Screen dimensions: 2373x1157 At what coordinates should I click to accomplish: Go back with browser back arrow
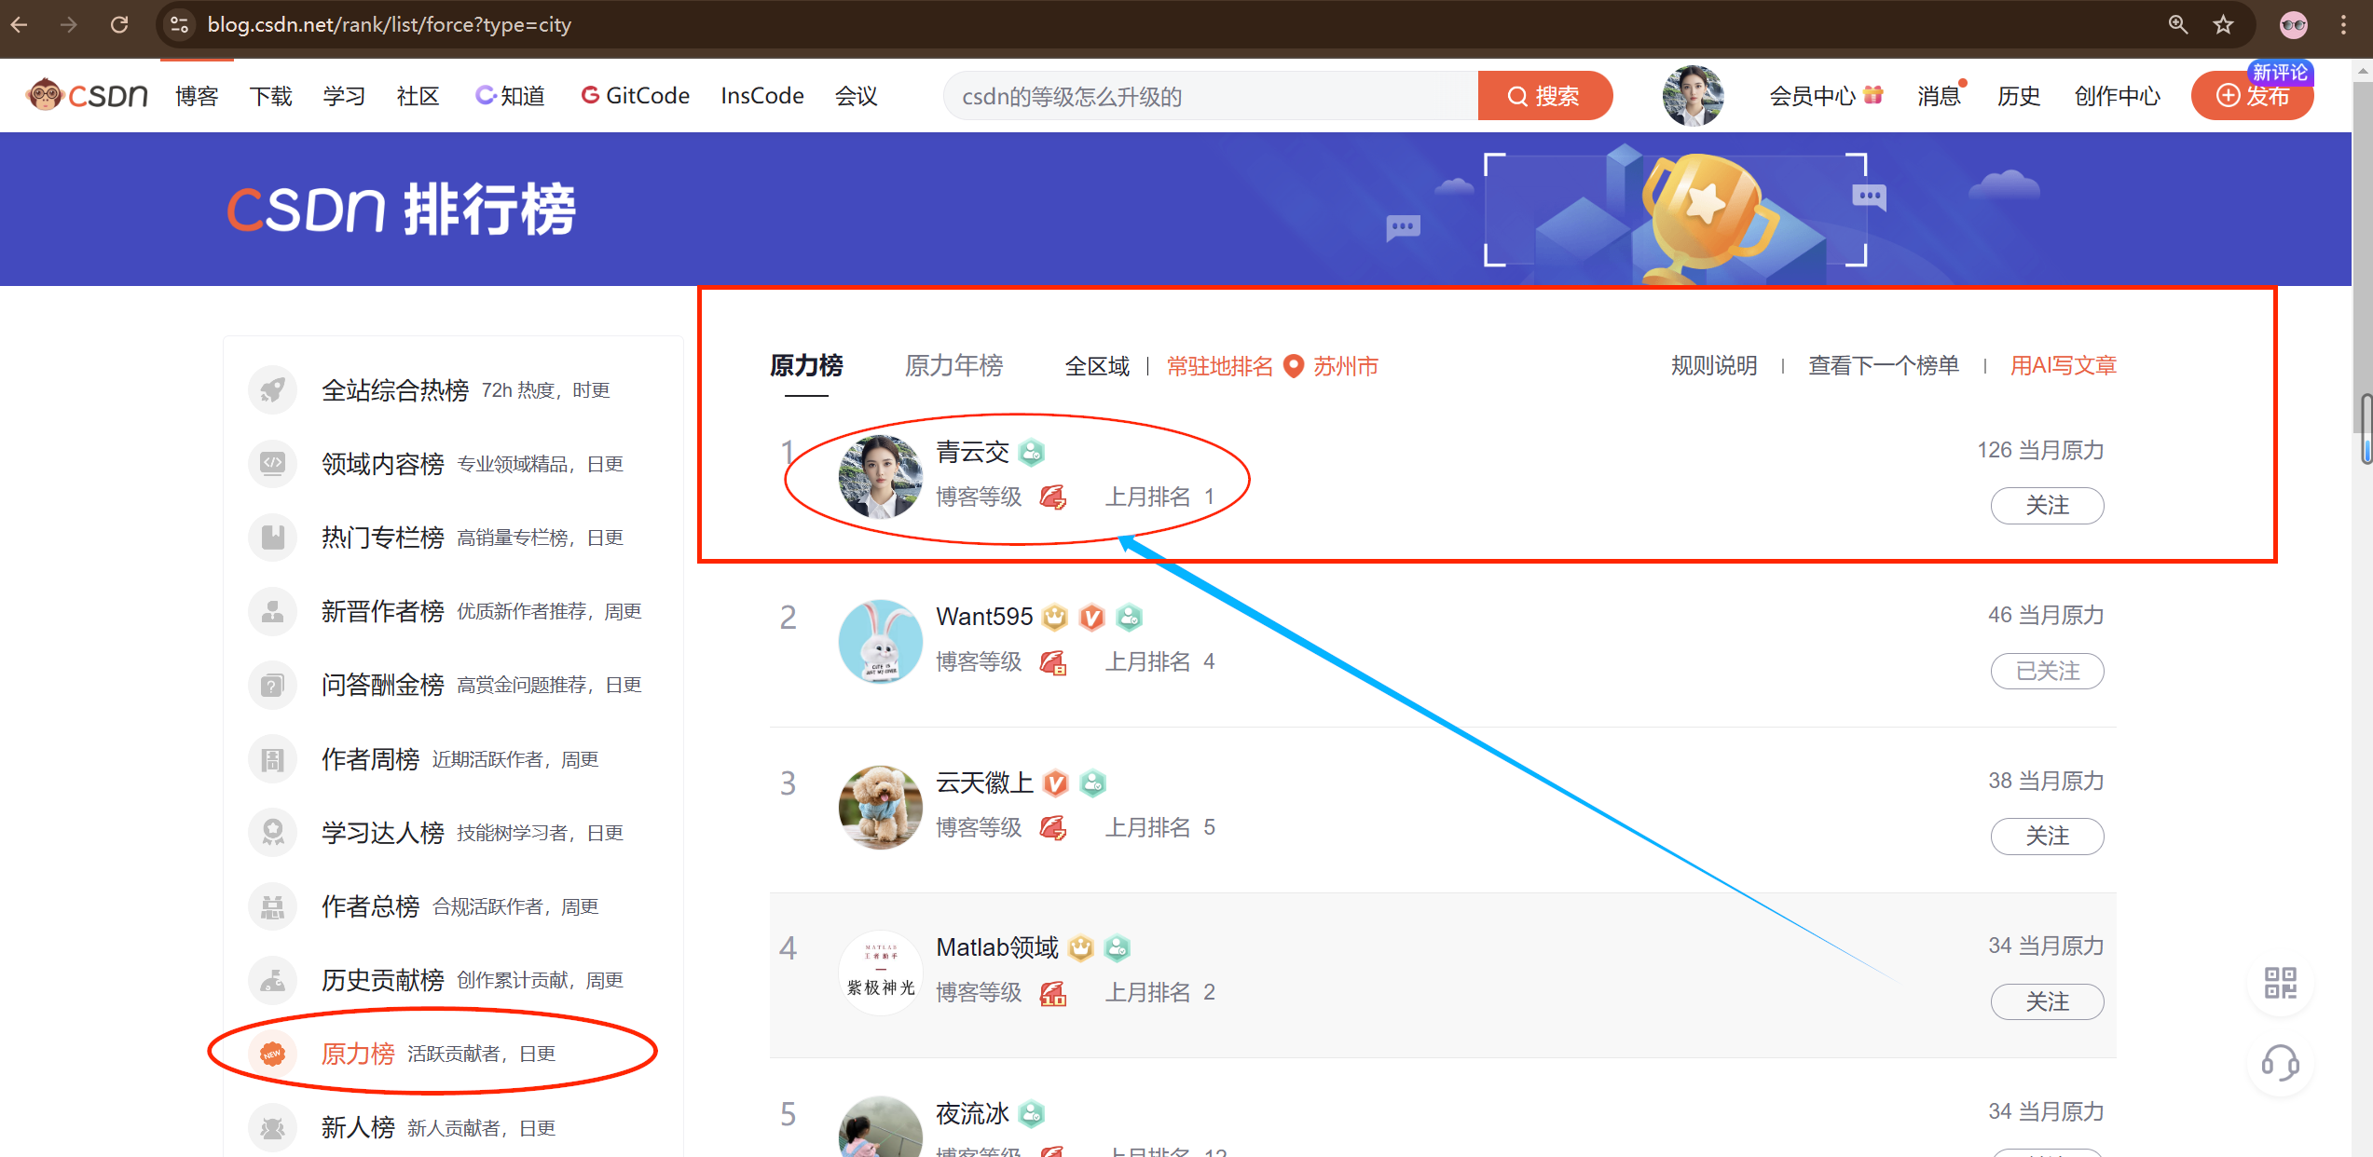[20, 24]
